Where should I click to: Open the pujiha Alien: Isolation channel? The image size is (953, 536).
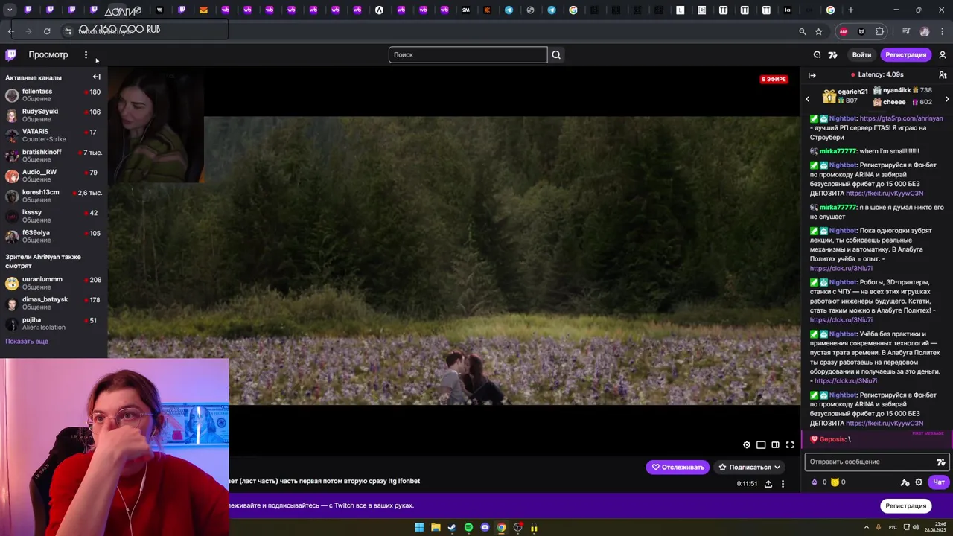(54, 323)
